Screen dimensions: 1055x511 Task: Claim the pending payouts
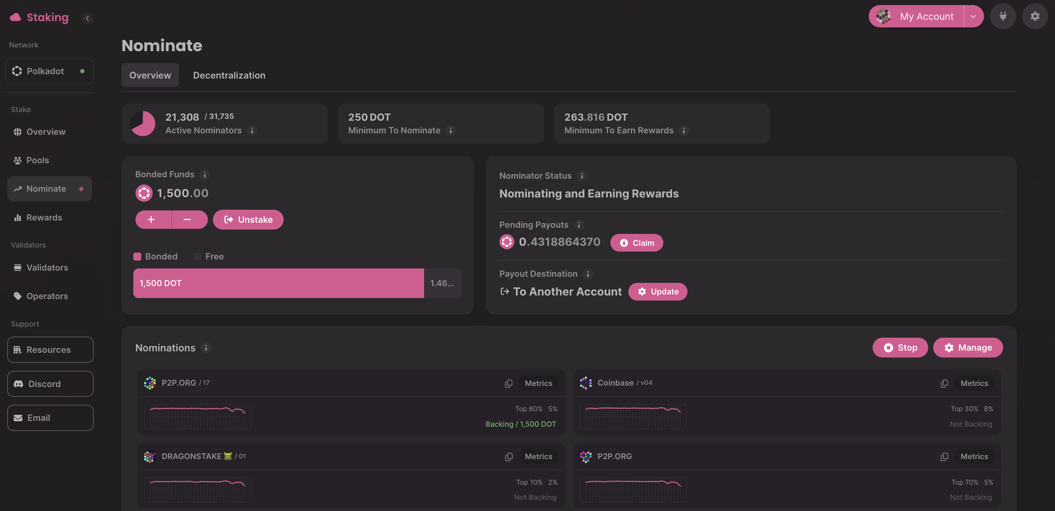636,243
